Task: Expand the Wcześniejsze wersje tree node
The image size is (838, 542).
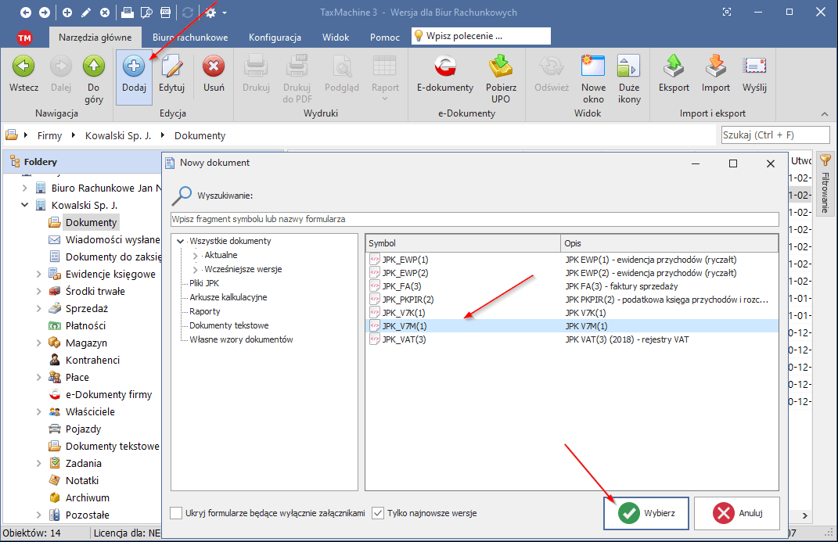Action: click(x=196, y=269)
